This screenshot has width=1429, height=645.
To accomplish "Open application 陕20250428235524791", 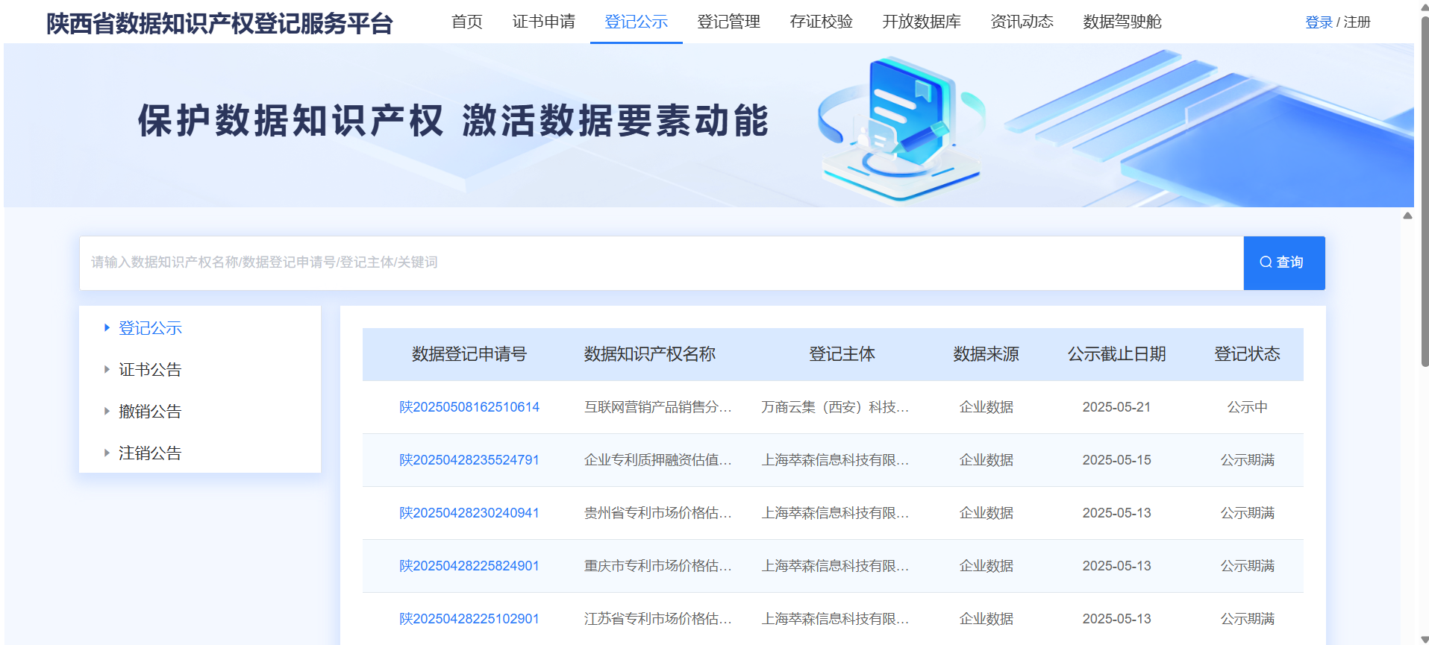I will (x=469, y=460).
